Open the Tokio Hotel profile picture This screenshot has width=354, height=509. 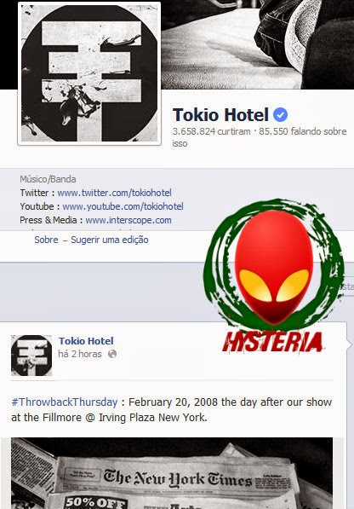(x=89, y=73)
